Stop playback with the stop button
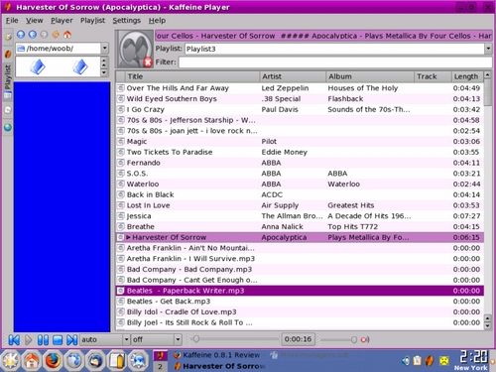The height and width of the screenshot is (372, 496). tap(58, 340)
